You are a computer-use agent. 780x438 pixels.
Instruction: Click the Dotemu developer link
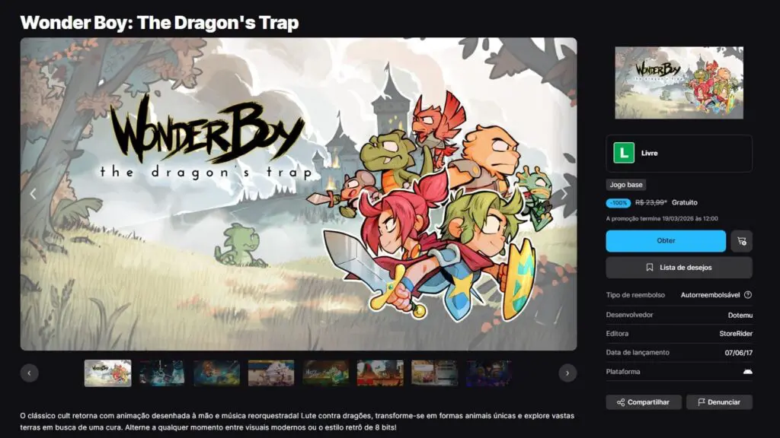click(740, 316)
